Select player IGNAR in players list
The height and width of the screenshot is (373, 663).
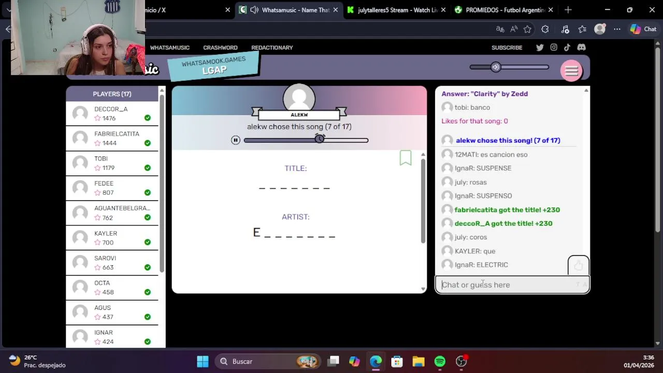(x=112, y=337)
